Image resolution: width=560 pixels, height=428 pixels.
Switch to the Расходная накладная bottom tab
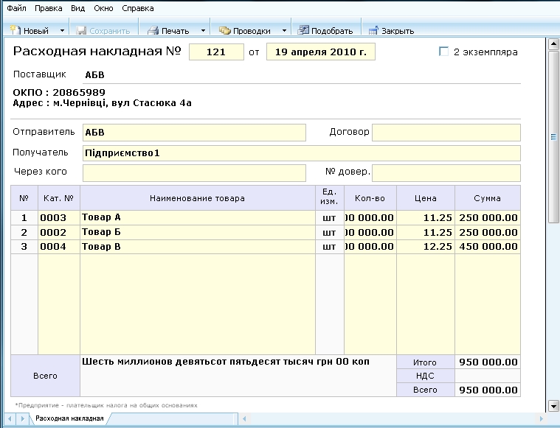(x=69, y=419)
